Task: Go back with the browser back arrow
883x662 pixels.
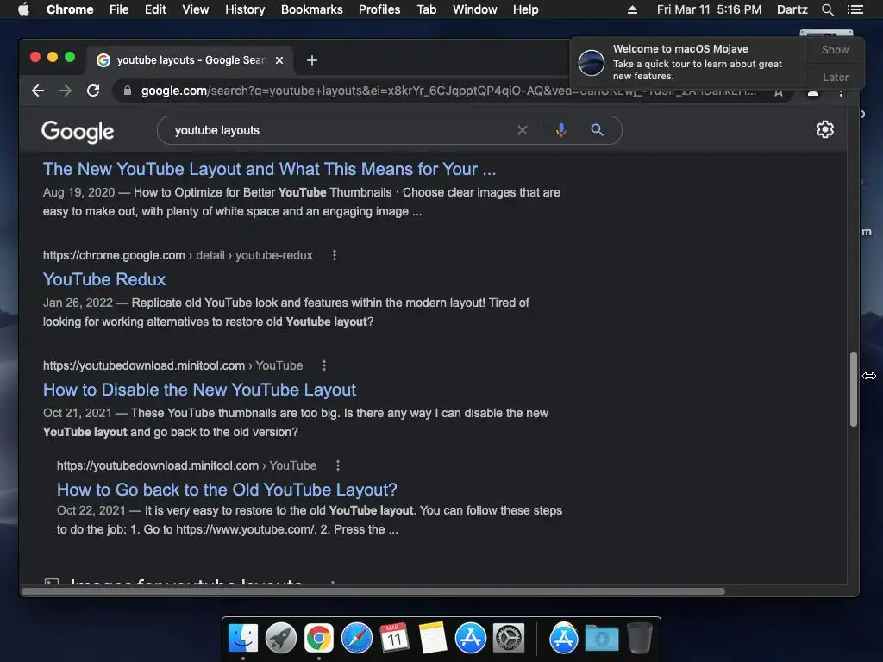Action: (x=38, y=91)
